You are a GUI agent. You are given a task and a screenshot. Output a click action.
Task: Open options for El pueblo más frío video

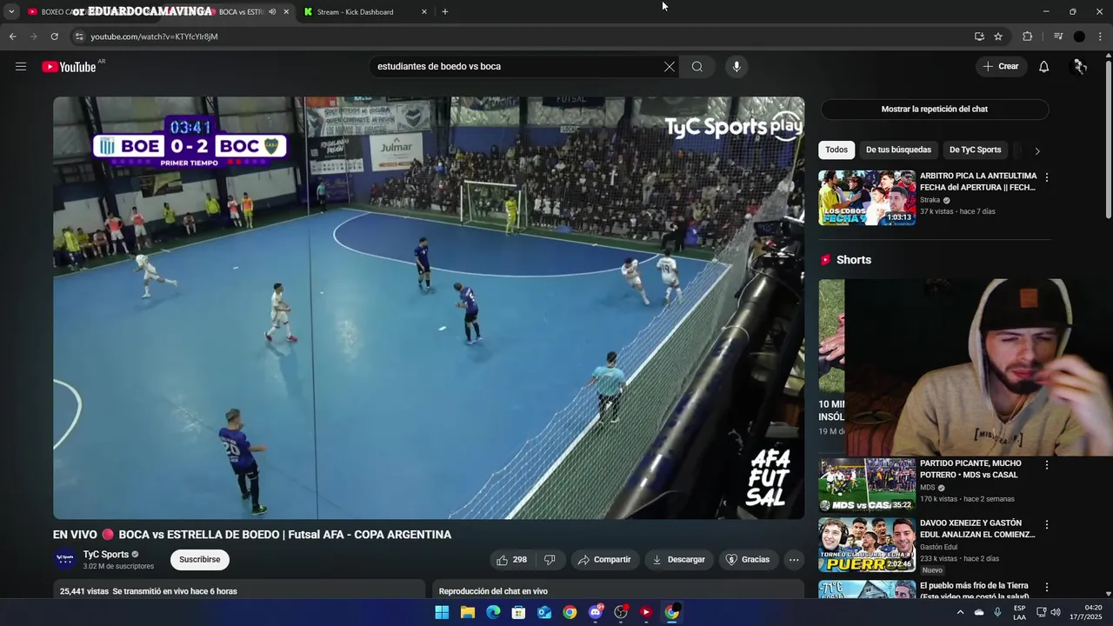[1046, 588]
